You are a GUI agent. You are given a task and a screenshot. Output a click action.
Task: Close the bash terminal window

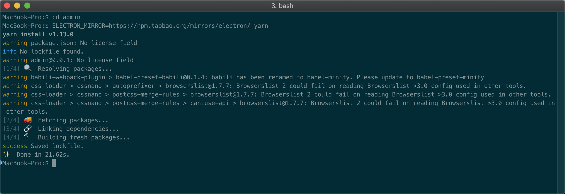click(x=7, y=6)
